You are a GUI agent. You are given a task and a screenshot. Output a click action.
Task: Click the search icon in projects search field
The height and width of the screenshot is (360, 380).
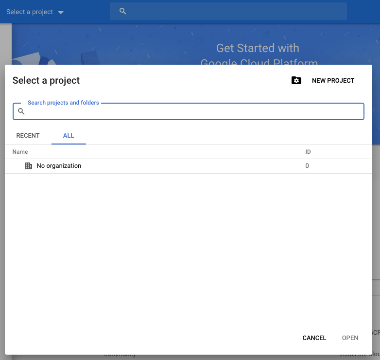(21, 111)
